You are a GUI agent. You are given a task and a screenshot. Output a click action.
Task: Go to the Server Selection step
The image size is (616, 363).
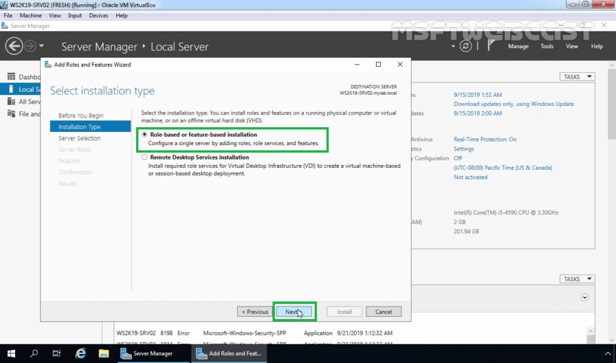point(79,138)
